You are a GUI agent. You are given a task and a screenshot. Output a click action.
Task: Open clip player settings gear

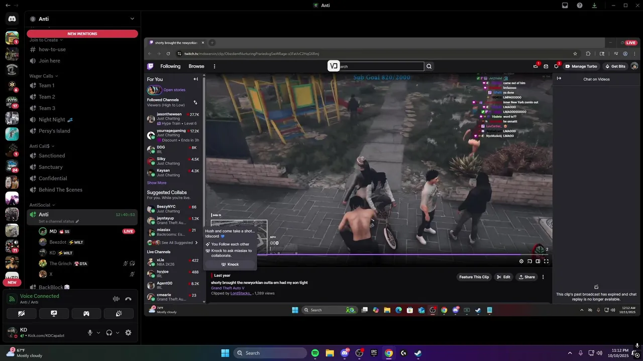(521, 261)
